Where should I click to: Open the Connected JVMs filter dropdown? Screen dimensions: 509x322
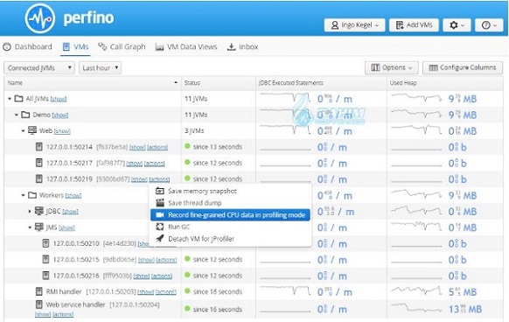pos(39,68)
